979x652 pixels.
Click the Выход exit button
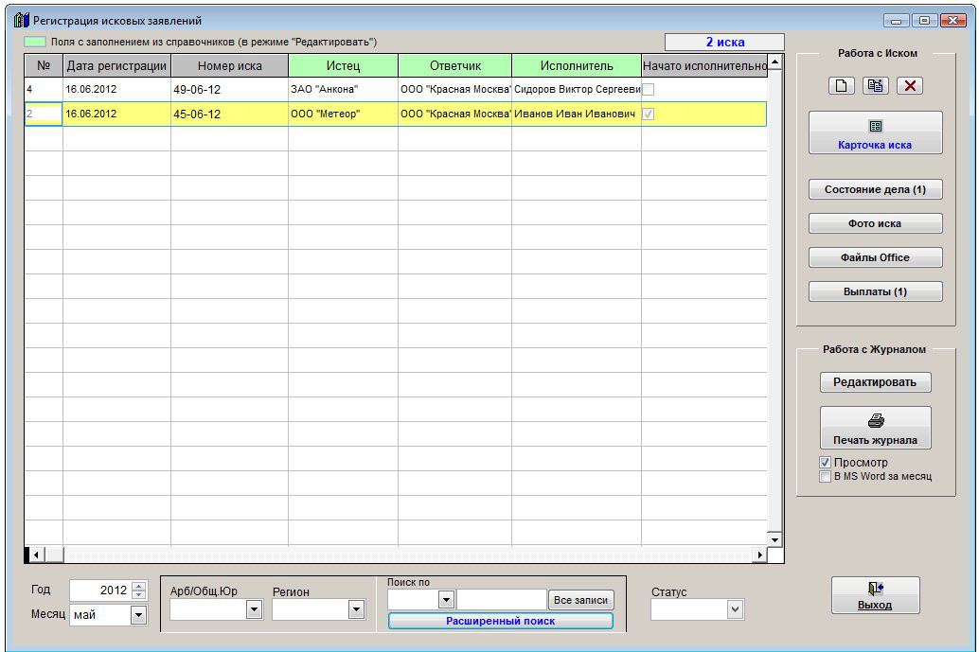875,595
